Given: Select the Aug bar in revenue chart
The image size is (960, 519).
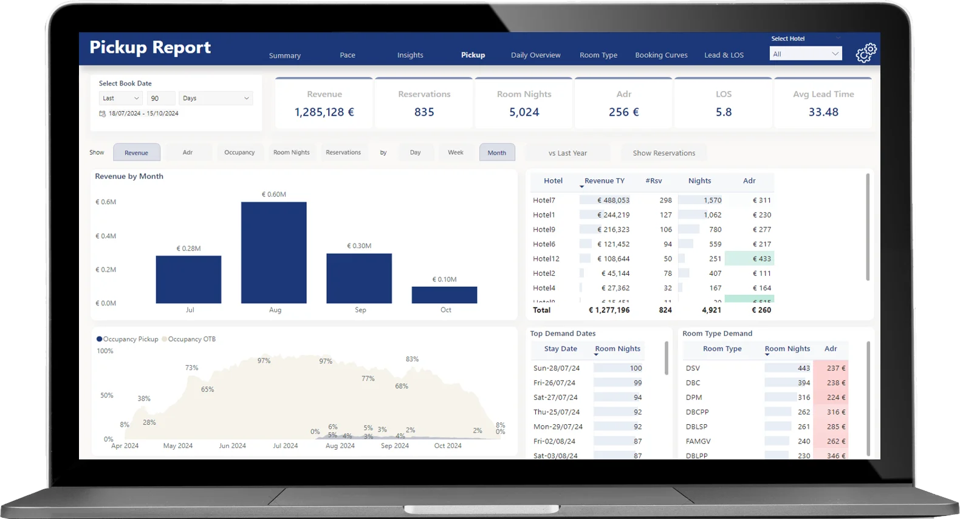Looking at the screenshot, I should point(273,252).
